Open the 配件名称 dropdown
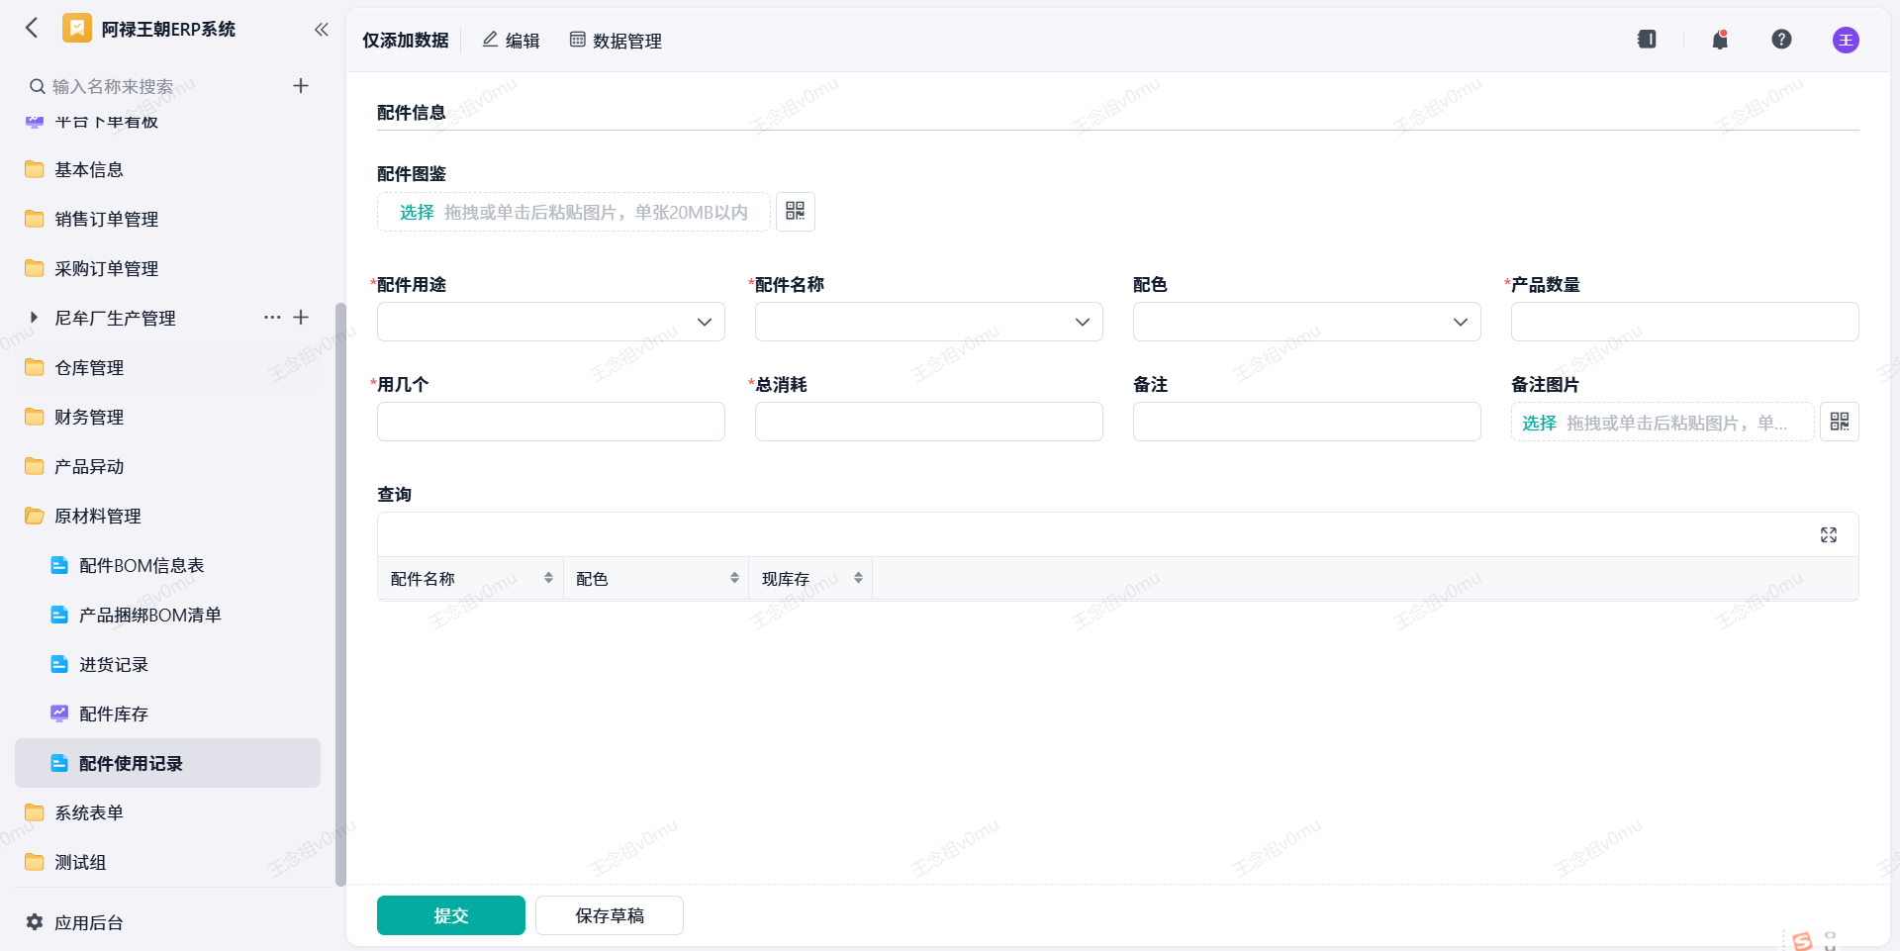Image resolution: width=1900 pixels, height=951 pixels. point(929,322)
